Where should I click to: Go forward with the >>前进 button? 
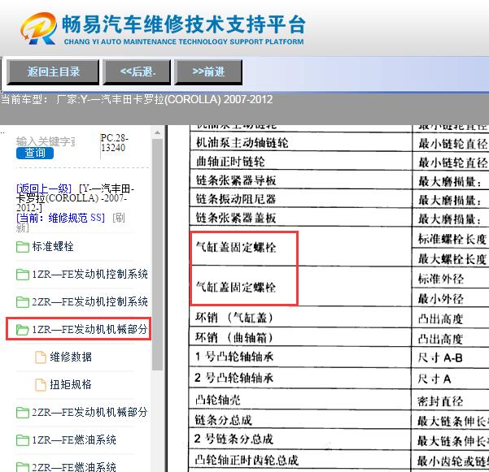pos(208,72)
